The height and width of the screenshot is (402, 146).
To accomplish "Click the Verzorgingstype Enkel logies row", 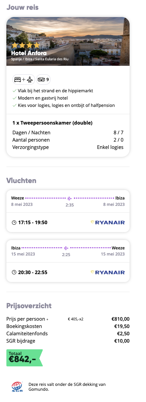I will [x=68, y=147].
